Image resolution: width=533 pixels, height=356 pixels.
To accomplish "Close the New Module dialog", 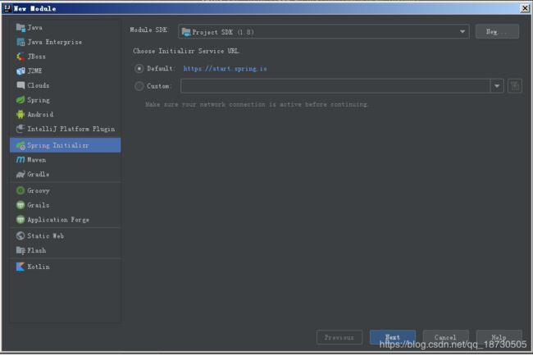I will point(525,8).
